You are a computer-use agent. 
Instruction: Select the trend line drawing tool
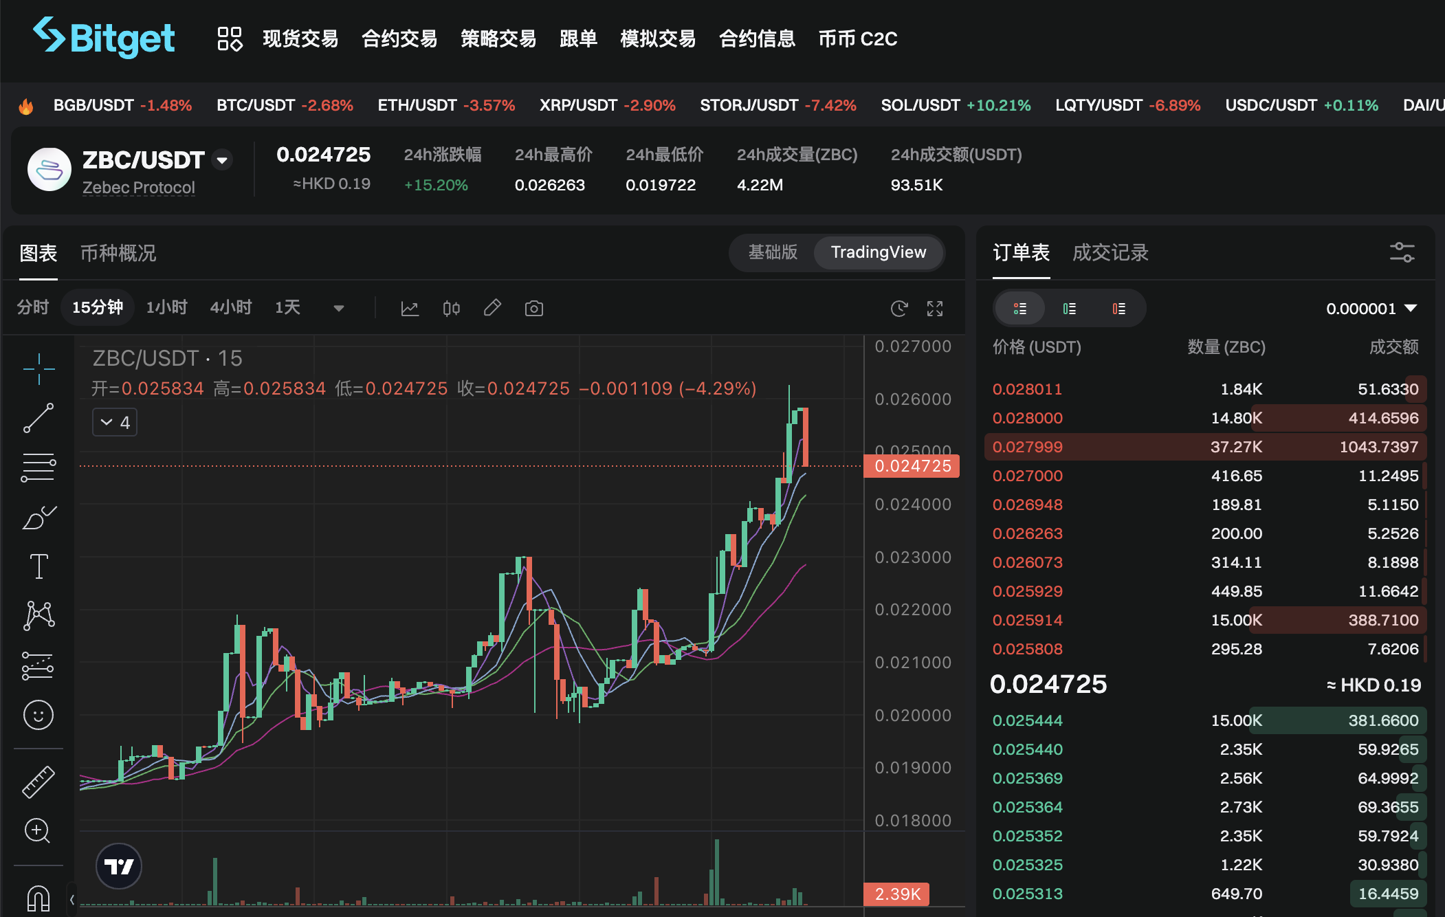pyautogui.click(x=38, y=418)
